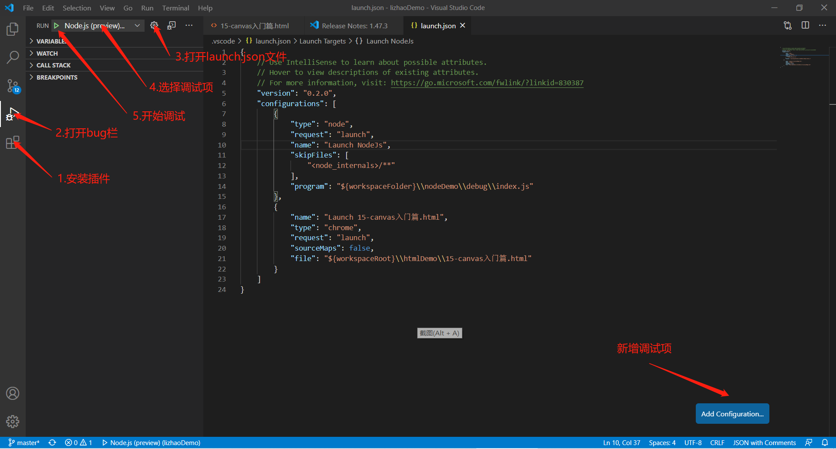836x449 pixels.
Task: Open the Accounts icon in activity bar
Action: click(x=13, y=393)
